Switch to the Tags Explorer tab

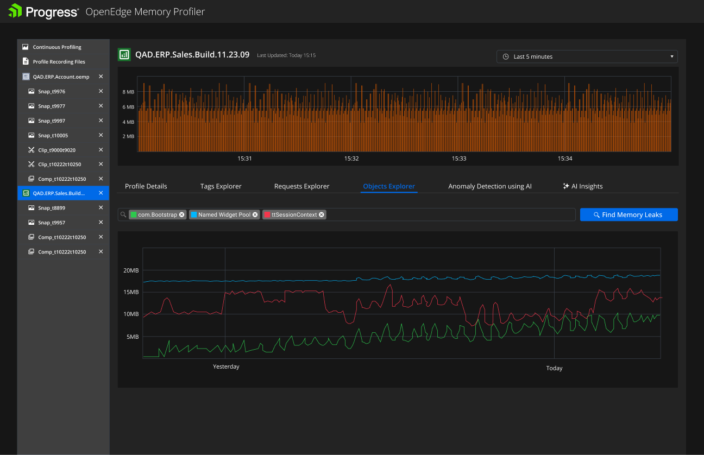[x=221, y=186]
